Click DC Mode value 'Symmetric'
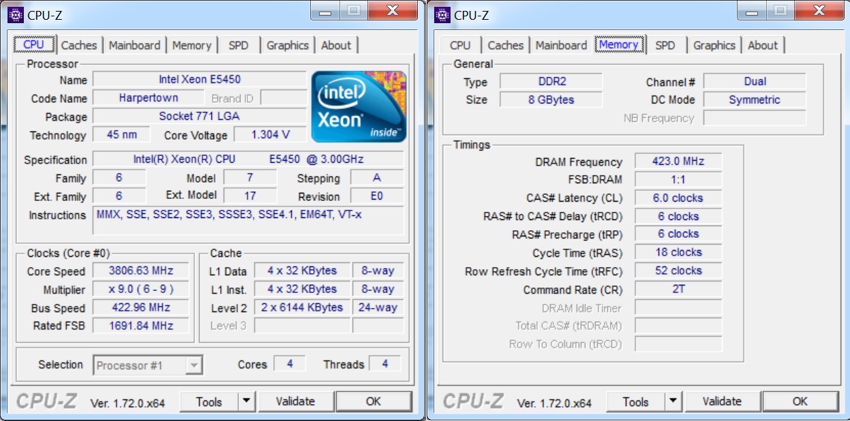Image resolution: width=850 pixels, height=421 pixels. tap(755, 99)
